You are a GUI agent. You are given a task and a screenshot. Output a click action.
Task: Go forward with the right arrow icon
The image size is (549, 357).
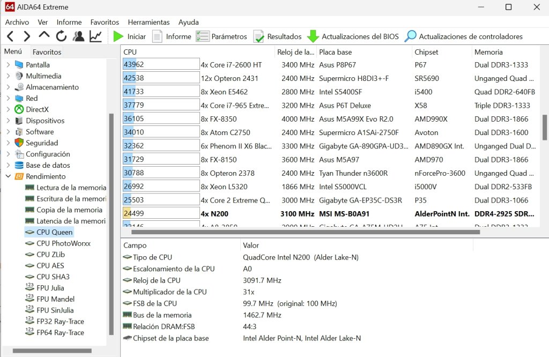[27, 36]
